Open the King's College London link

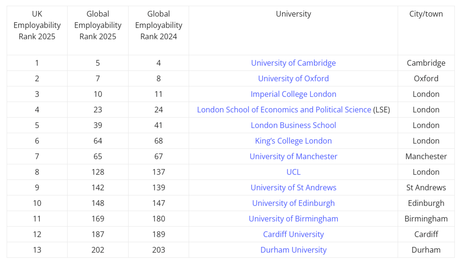point(293,141)
